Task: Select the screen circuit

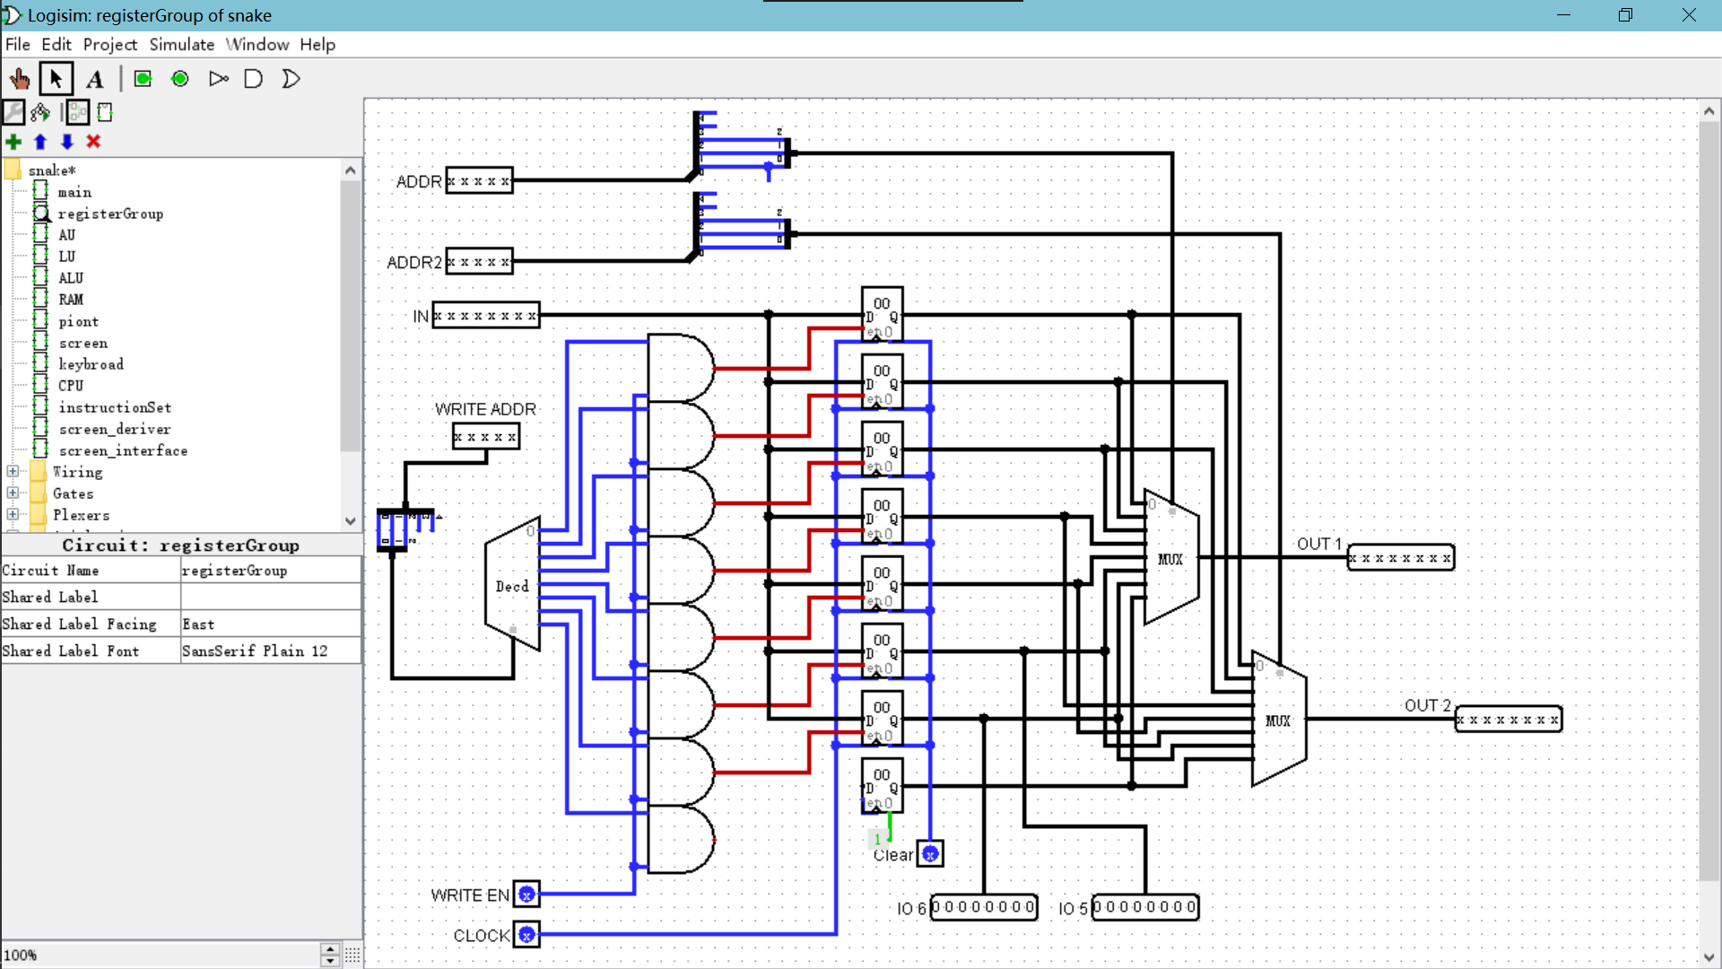Action: 83,343
